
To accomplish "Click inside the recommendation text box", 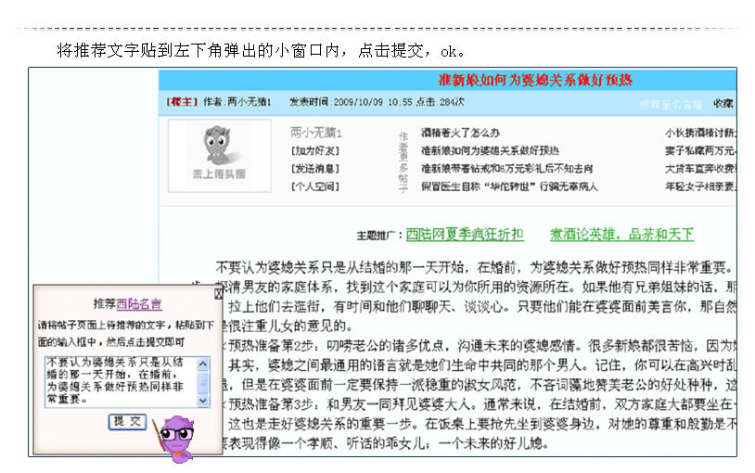I will 121,381.
